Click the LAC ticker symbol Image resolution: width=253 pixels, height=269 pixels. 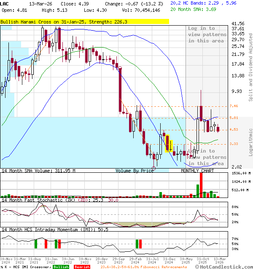(x=5, y=4)
